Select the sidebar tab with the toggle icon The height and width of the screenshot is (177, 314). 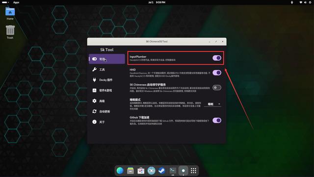pyautogui.click(x=107, y=59)
